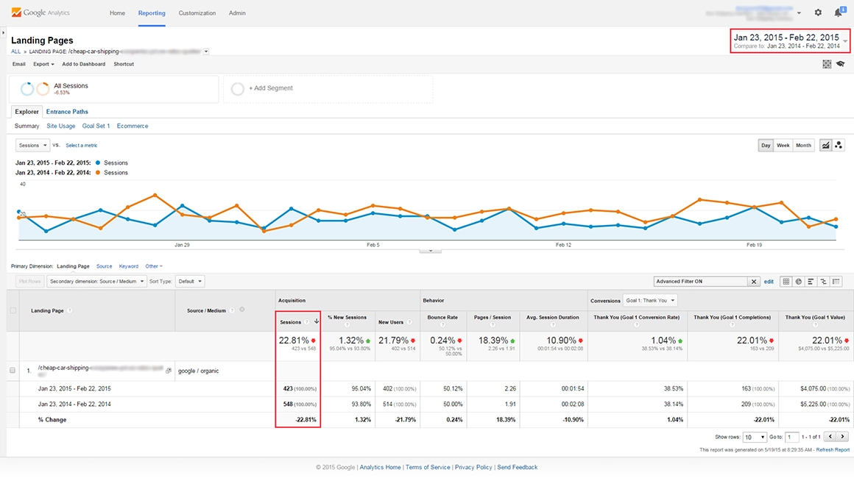Click help icon beside Sessions column
Image resolution: width=854 pixels, height=478 pixels.
coord(307,322)
